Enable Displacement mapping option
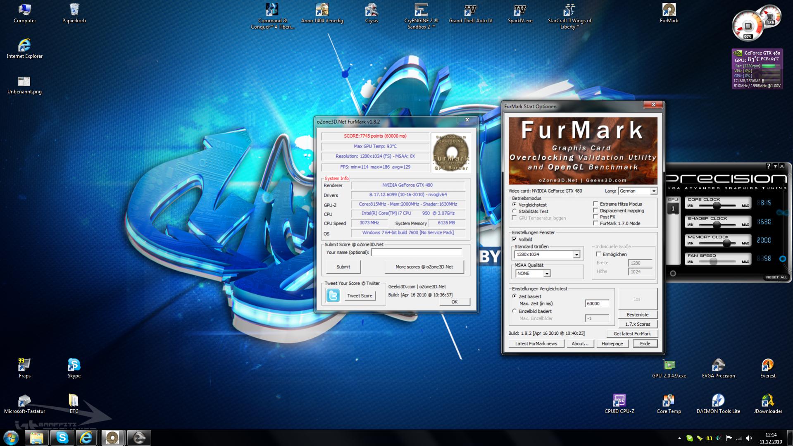The width and height of the screenshot is (793, 446). (595, 210)
